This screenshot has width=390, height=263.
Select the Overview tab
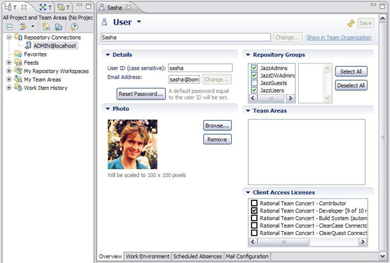click(x=110, y=256)
